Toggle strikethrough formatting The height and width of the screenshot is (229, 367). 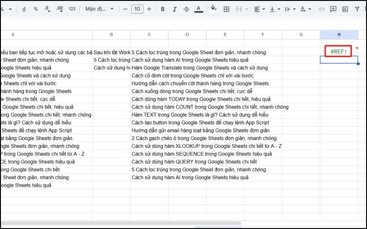point(186,9)
